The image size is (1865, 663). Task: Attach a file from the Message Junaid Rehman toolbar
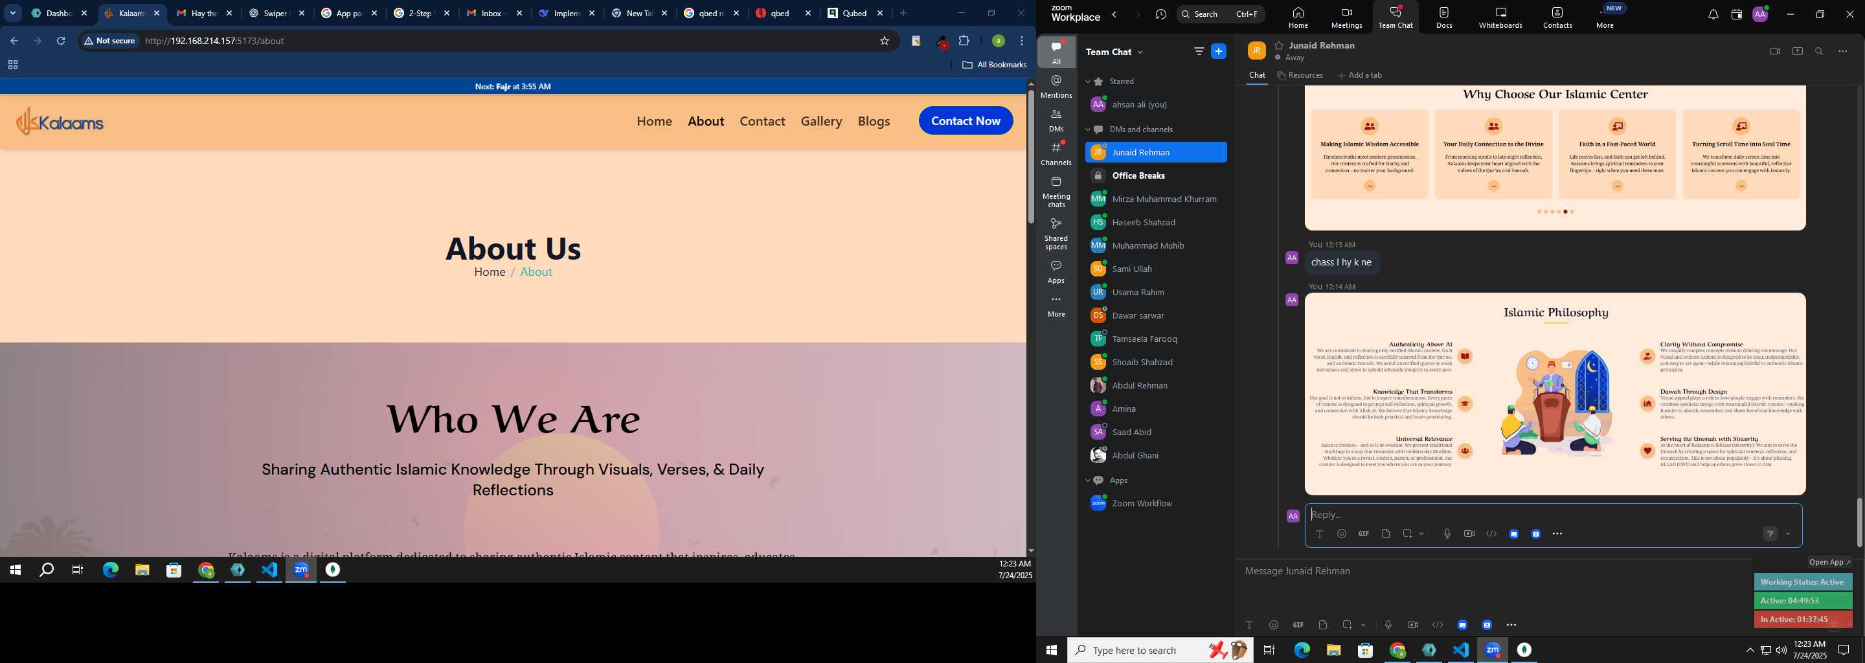pyautogui.click(x=1323, y=625)
